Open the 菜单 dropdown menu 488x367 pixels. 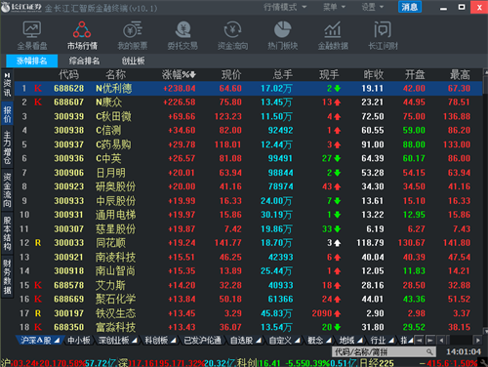pyautogui.click(x=334, y=7)
